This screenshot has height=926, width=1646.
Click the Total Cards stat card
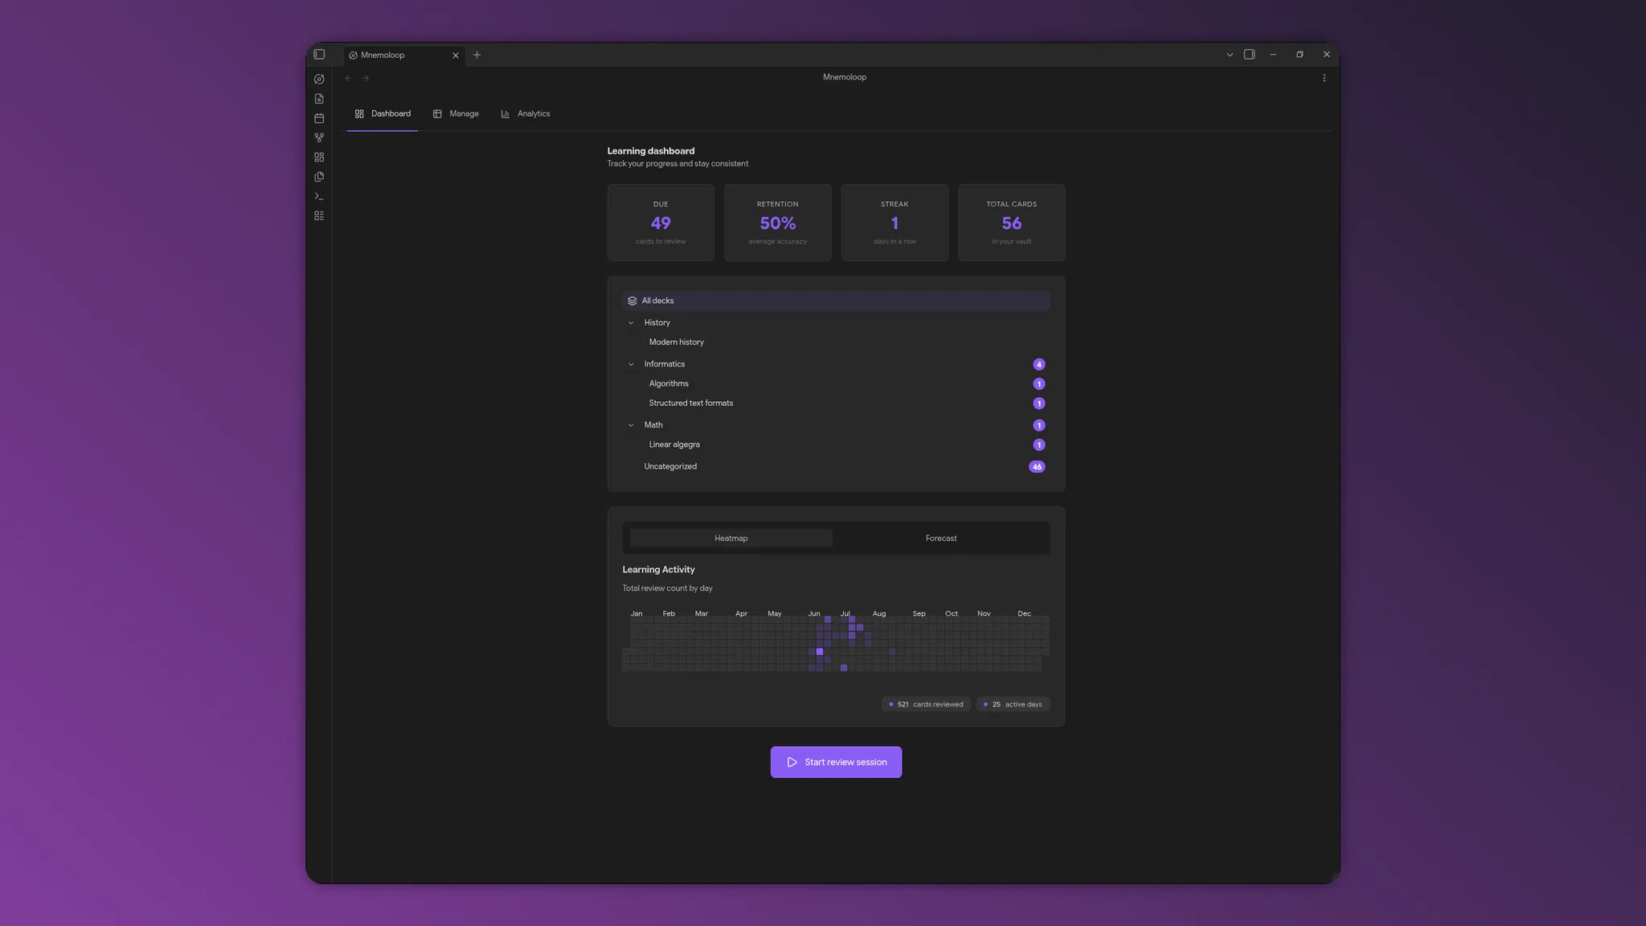coord(1012,223)
